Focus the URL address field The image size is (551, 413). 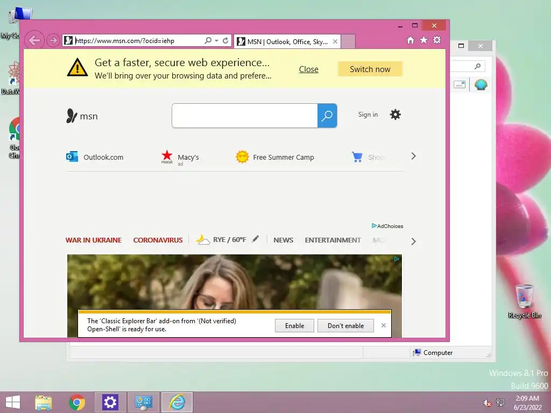tap(138, 41)
